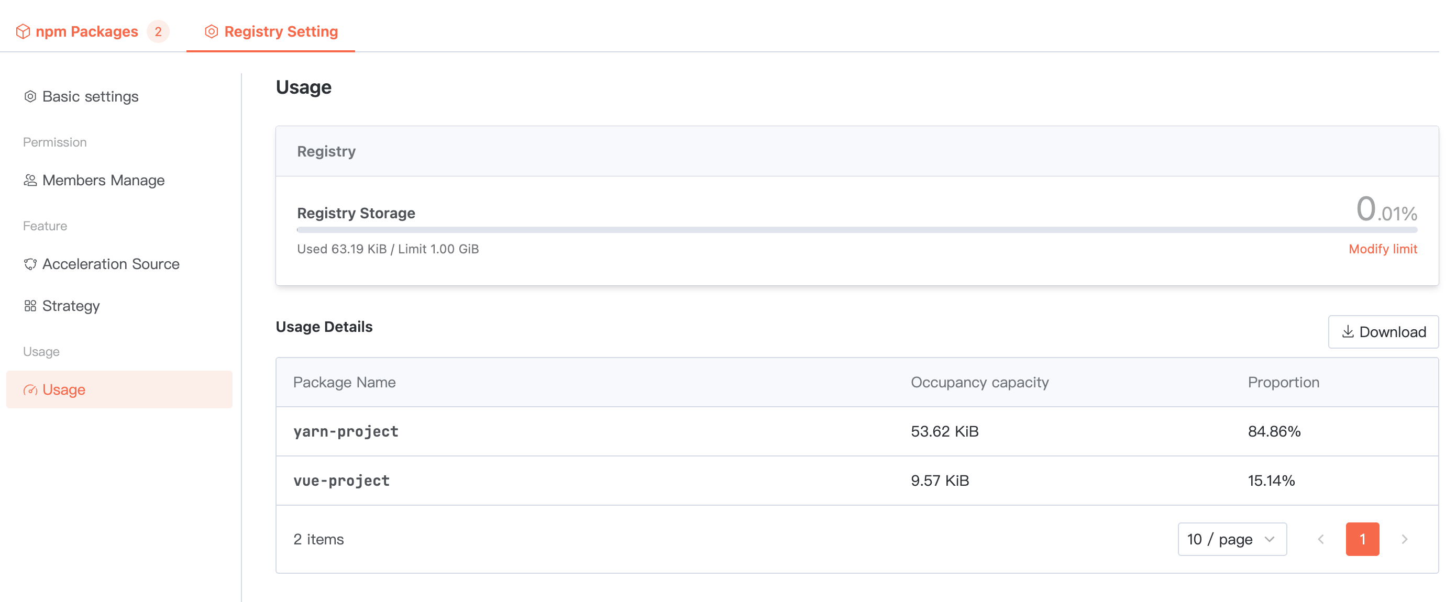Click the Members Manage people icon

pyautogui.click(x=30, y=180)
